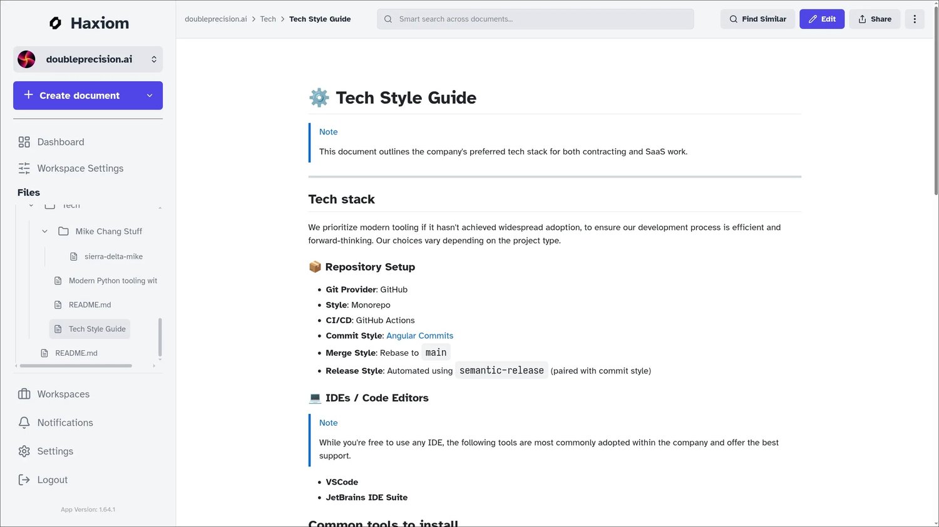The width and height of the screenshot is (939, 527).
Task: Click the Workspace Settings sliders icon
Action: click(x=24, y=168)
